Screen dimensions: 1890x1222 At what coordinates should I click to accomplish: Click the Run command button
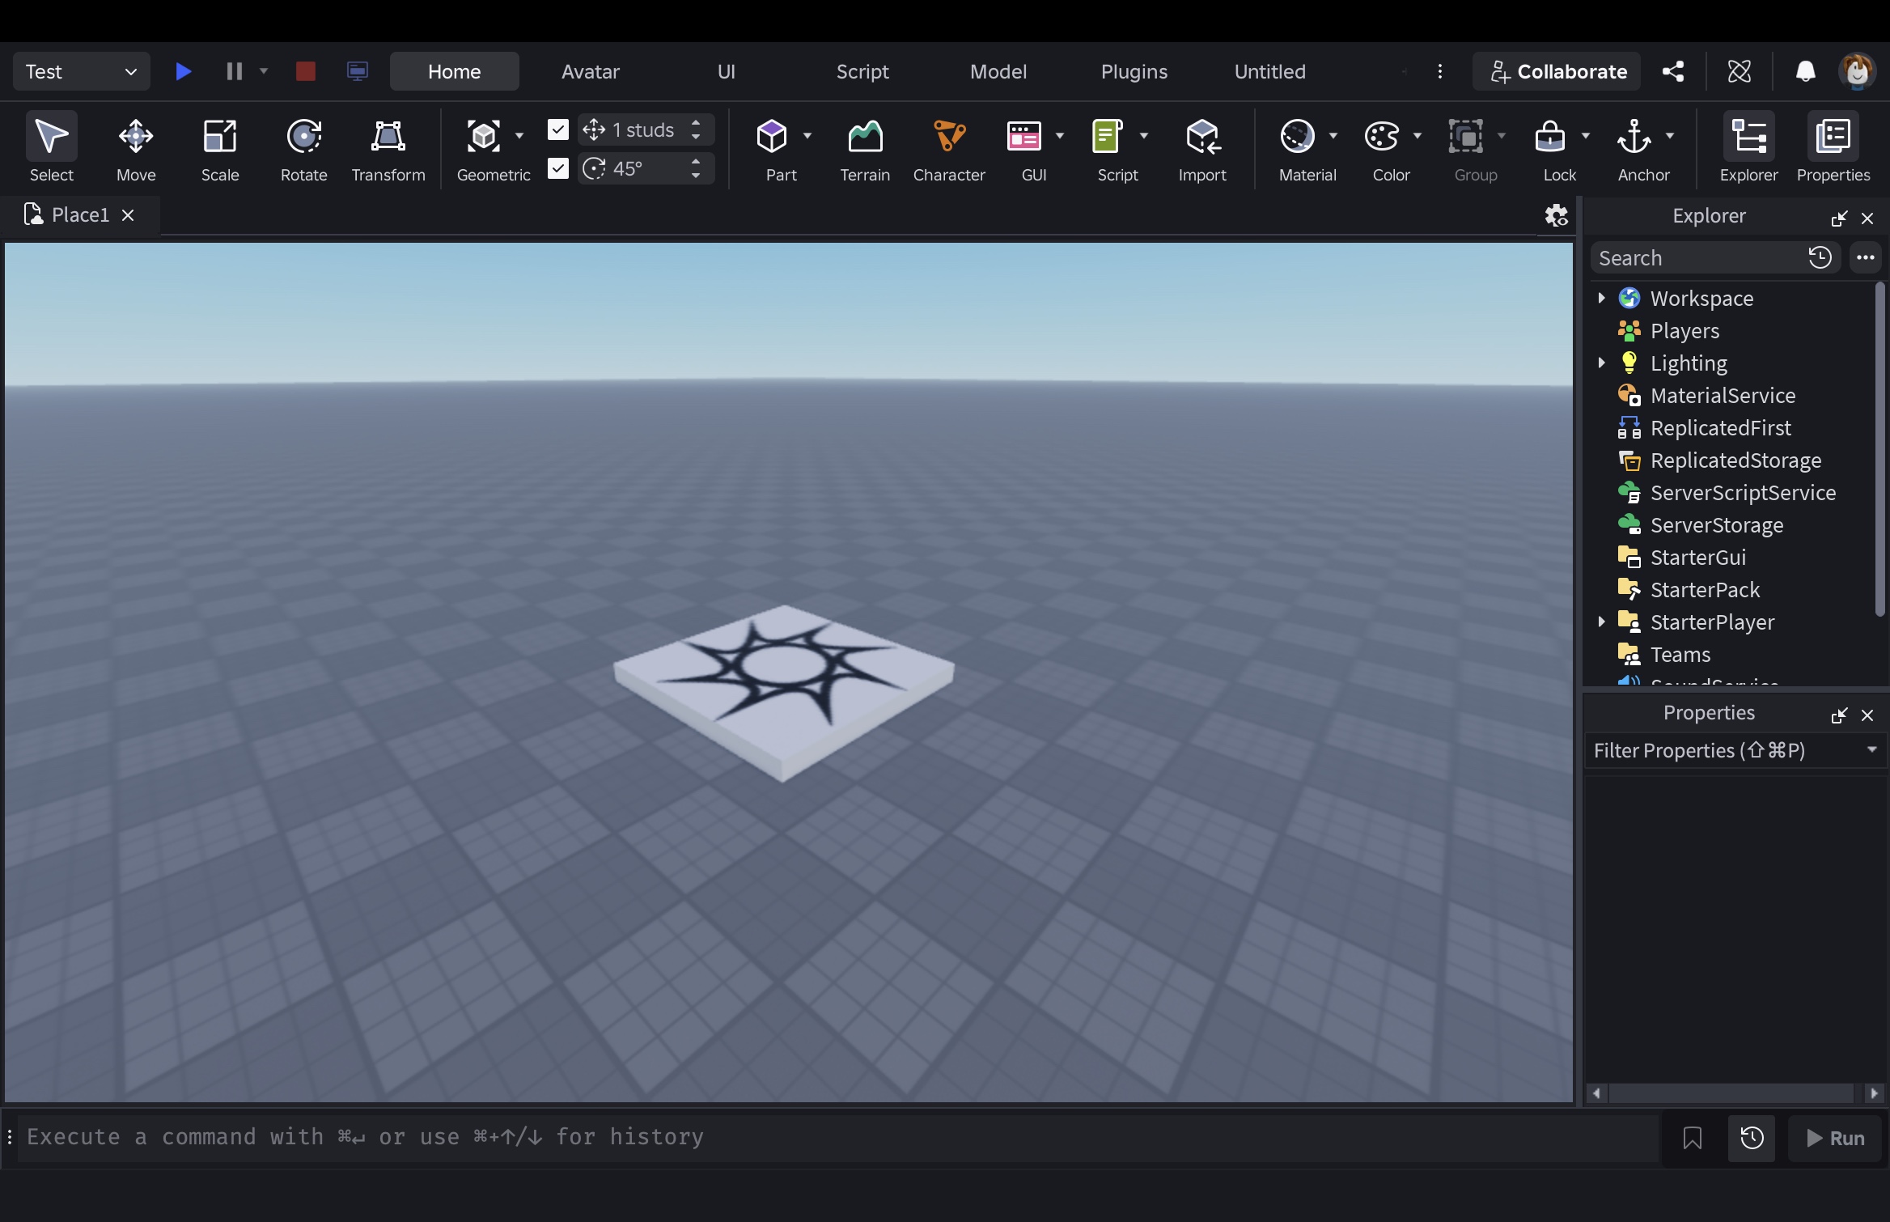pos(1835,1139)
